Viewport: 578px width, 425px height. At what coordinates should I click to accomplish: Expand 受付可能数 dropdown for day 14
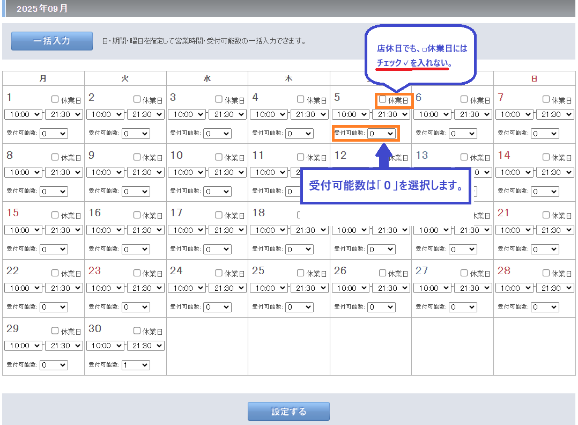coord(545,191)
